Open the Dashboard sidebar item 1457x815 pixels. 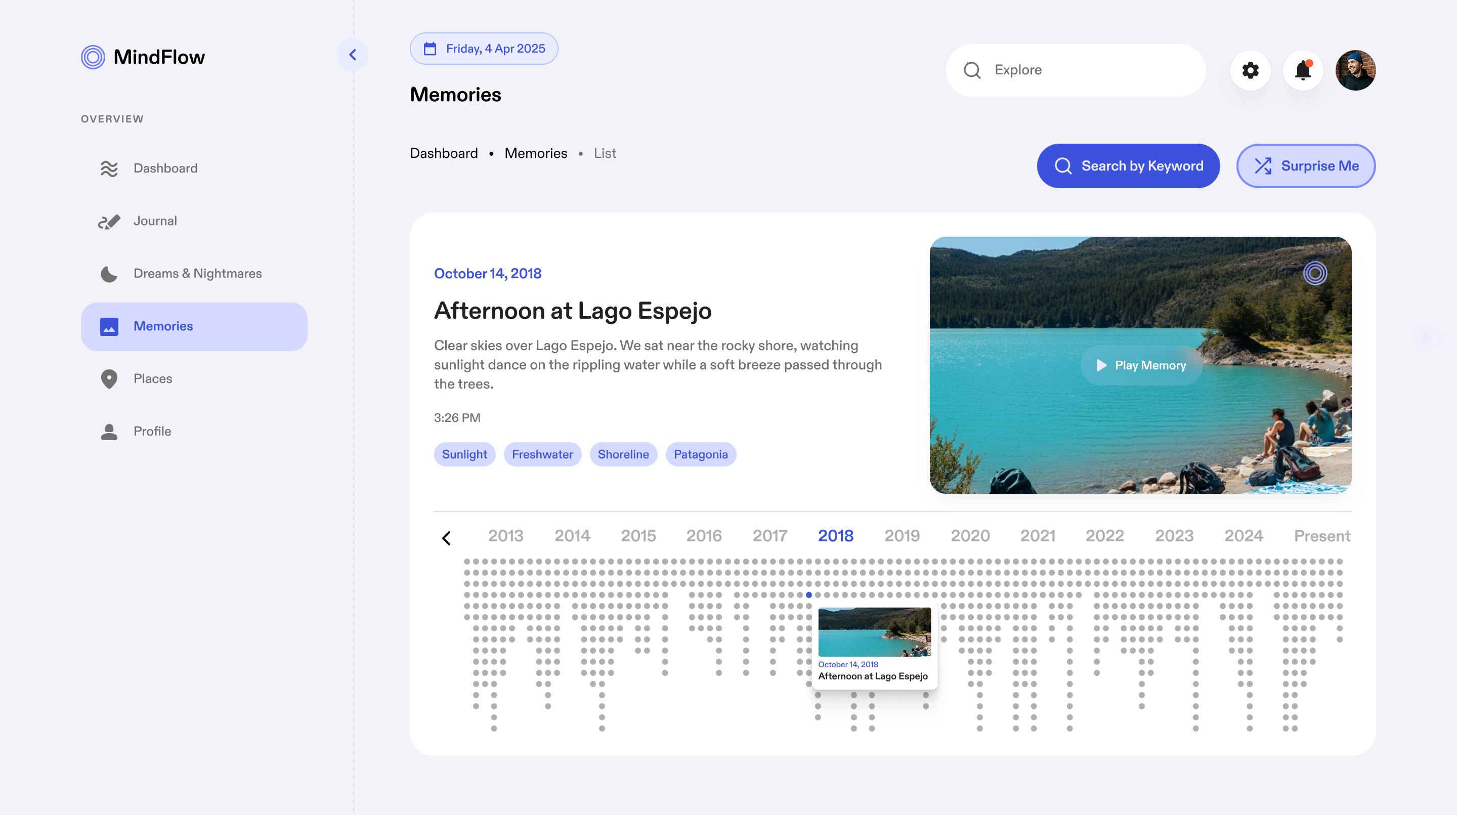click(x=194, y=168)
